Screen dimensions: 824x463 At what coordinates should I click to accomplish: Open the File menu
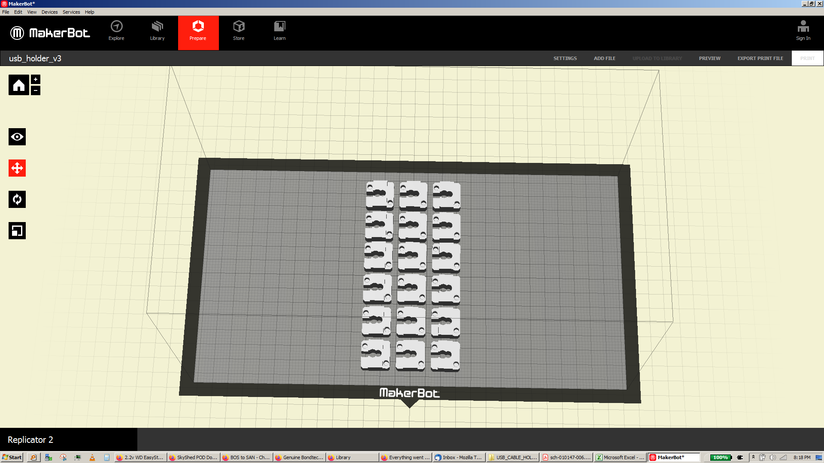6,12
